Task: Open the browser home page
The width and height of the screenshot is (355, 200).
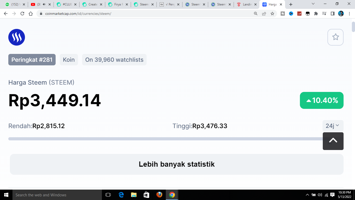Action: click(31, 14)
